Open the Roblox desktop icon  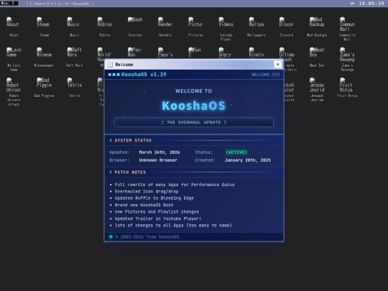click(x=104, y=27)
